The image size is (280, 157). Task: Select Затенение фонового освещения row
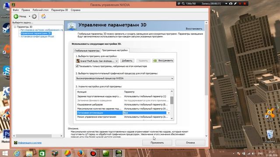tap(123, 100)
